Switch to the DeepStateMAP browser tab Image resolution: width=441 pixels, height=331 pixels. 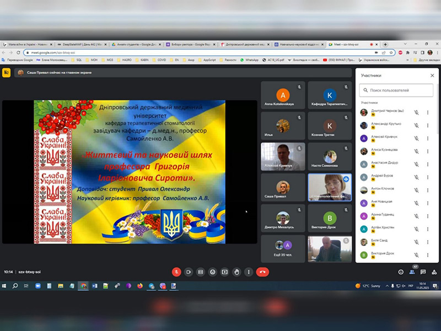pyautogui.click(x=80, y=44)
